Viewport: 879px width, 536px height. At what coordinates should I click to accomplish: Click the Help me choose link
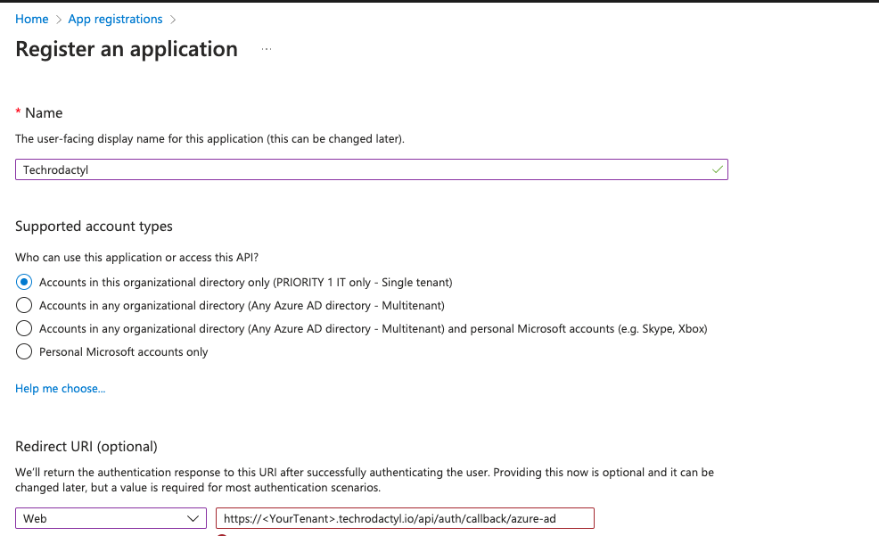pyautogui.click(x=60, y=388)
